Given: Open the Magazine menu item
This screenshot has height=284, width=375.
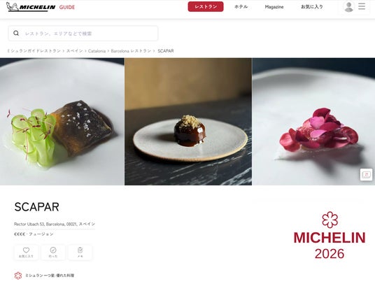Looking at the screenshot, I should coord(274,7).
